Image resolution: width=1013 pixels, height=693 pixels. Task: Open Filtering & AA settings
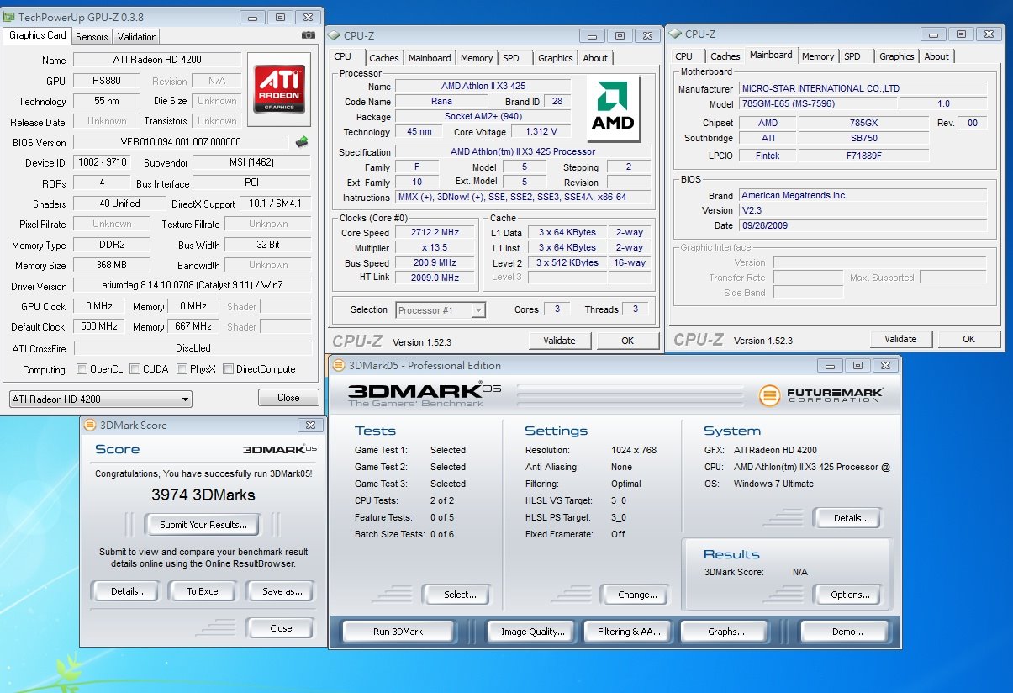(629, 632)
